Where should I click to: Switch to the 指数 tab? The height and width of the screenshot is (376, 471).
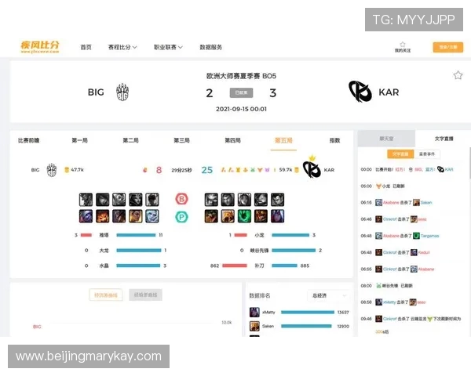(x=334, y=140)
